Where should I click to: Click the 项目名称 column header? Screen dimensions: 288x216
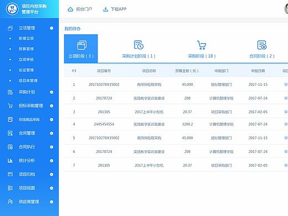point(149,71)
